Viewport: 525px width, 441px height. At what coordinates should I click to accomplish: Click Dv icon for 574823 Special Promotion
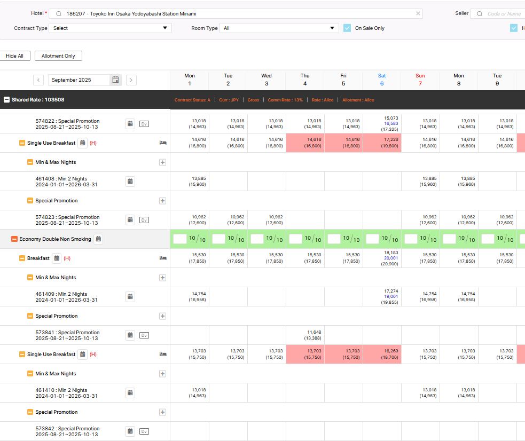(x=144, y=220)
